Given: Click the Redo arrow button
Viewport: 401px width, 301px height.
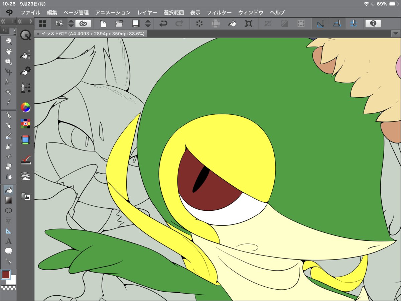Looking at the screenshot, I should pos(179,23).
